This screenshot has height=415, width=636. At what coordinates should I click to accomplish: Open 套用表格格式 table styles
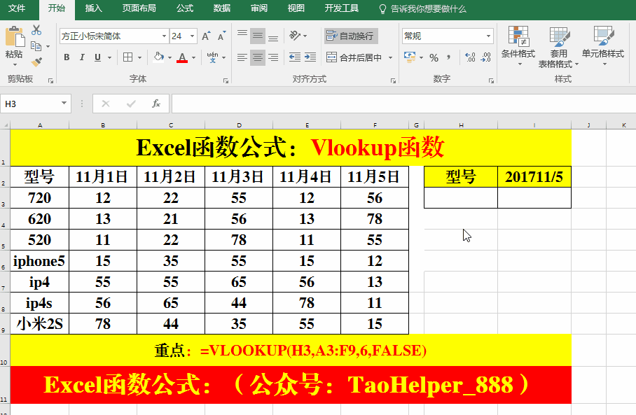click(x=558, y=47)
